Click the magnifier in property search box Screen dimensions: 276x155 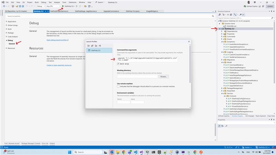(x=213, y=16)
